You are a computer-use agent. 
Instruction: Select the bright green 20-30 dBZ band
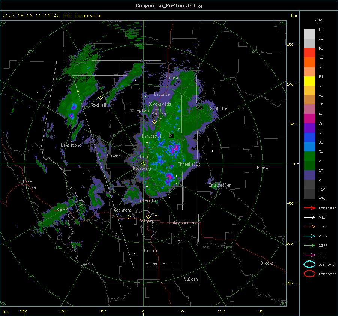coord(309,156)
